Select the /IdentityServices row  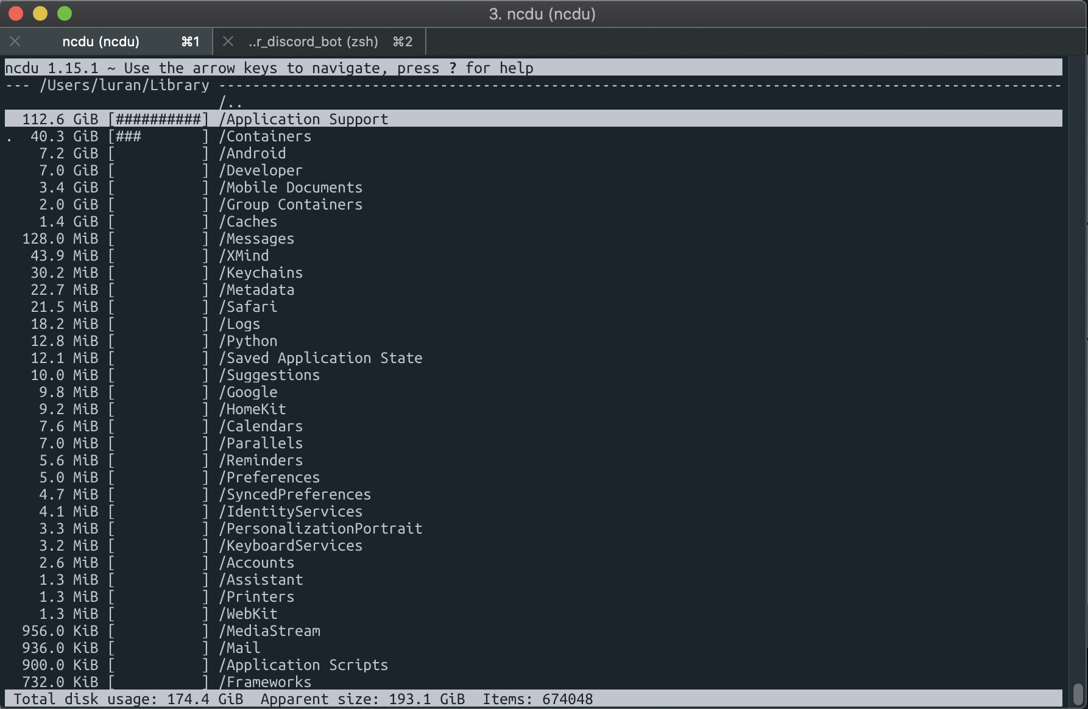533,512
